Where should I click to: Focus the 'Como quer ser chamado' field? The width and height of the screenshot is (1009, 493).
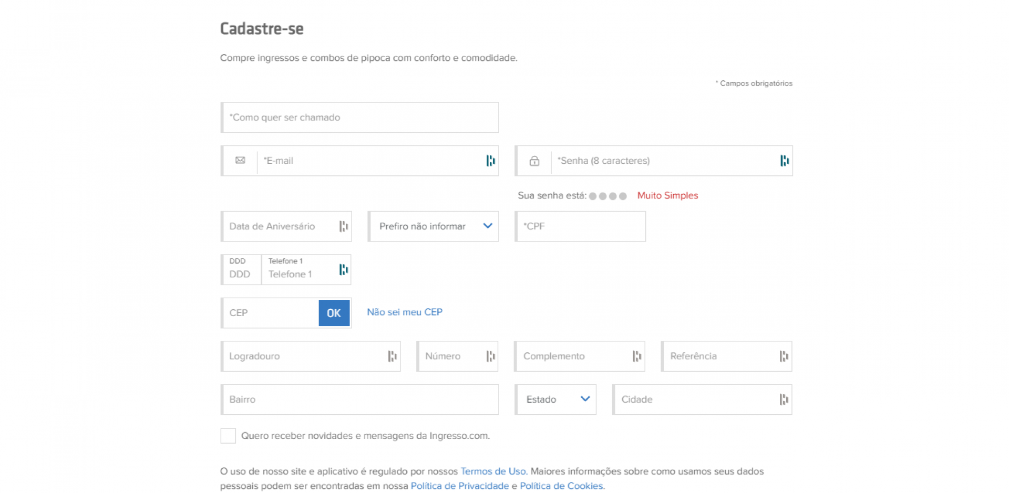point(360,118)
